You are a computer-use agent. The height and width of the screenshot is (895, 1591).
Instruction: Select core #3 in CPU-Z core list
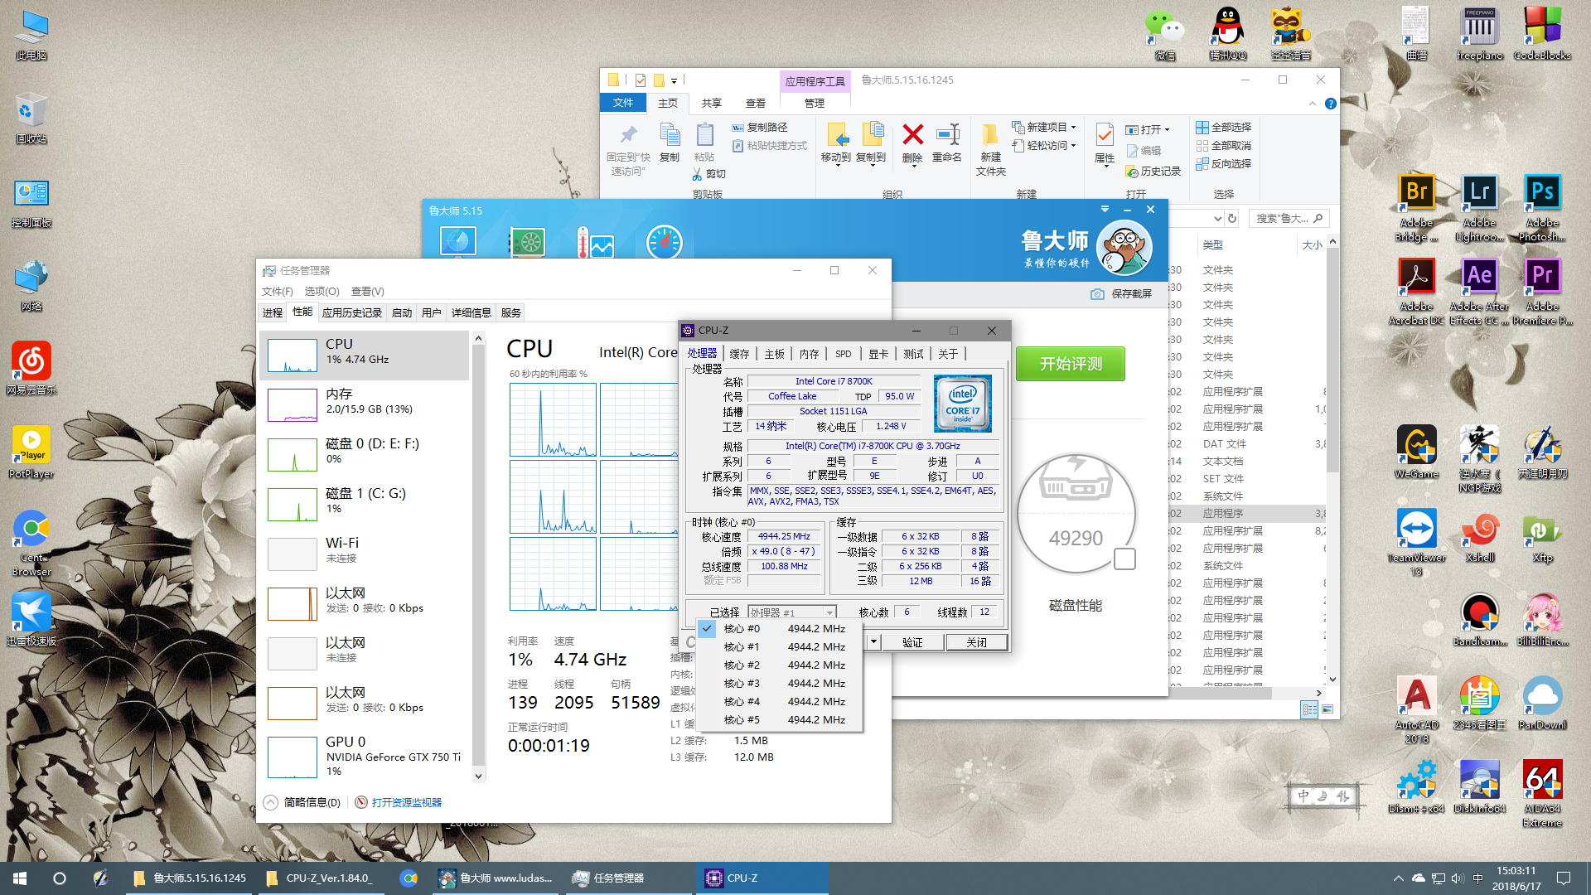tap(780, 684)
